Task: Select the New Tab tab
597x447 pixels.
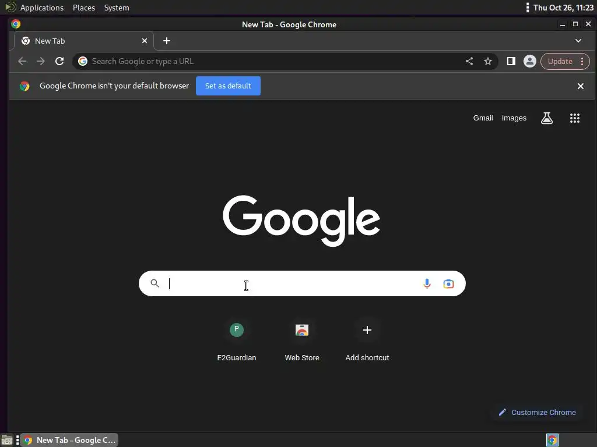Action: [84, 41]
